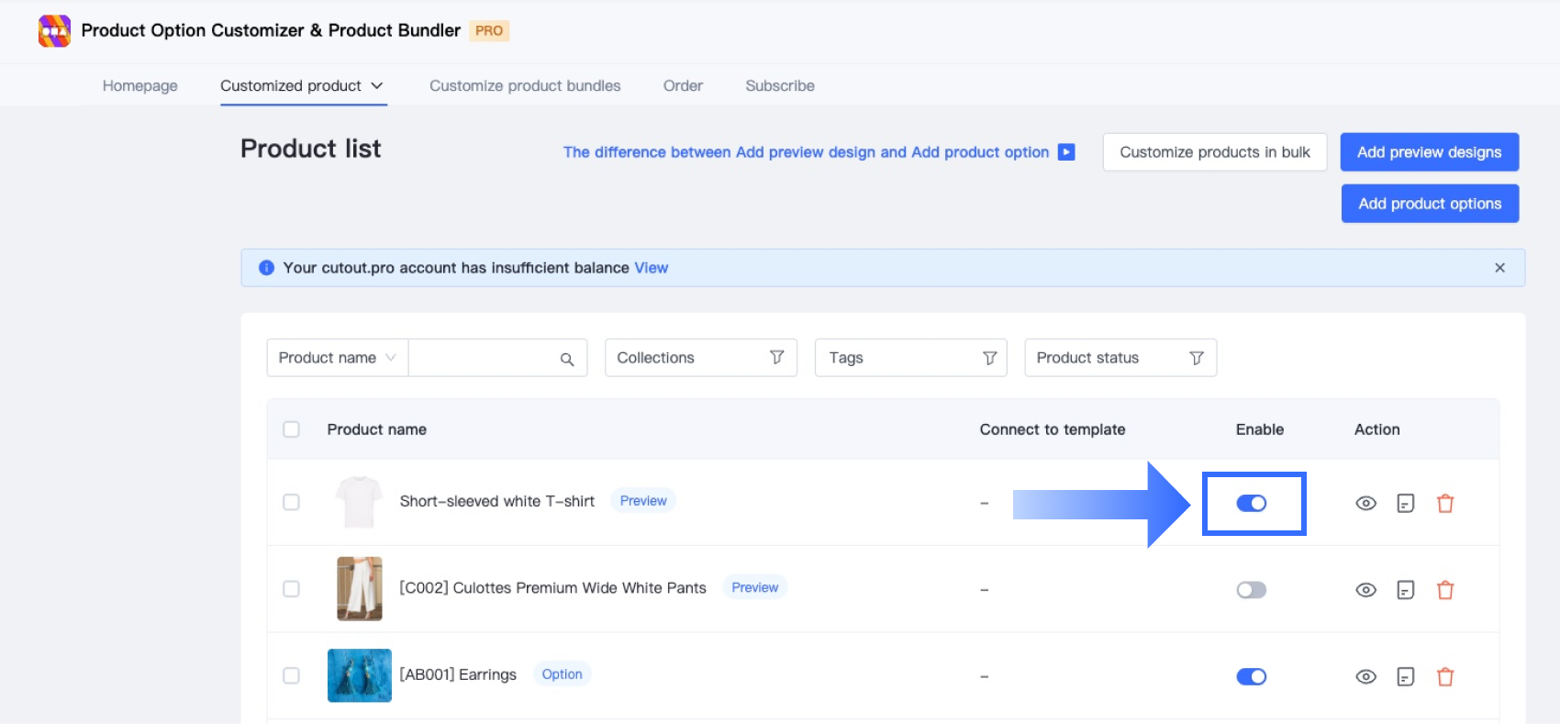Click the search magnifier icon
1560x724 pixels.
tap(567, 359)
